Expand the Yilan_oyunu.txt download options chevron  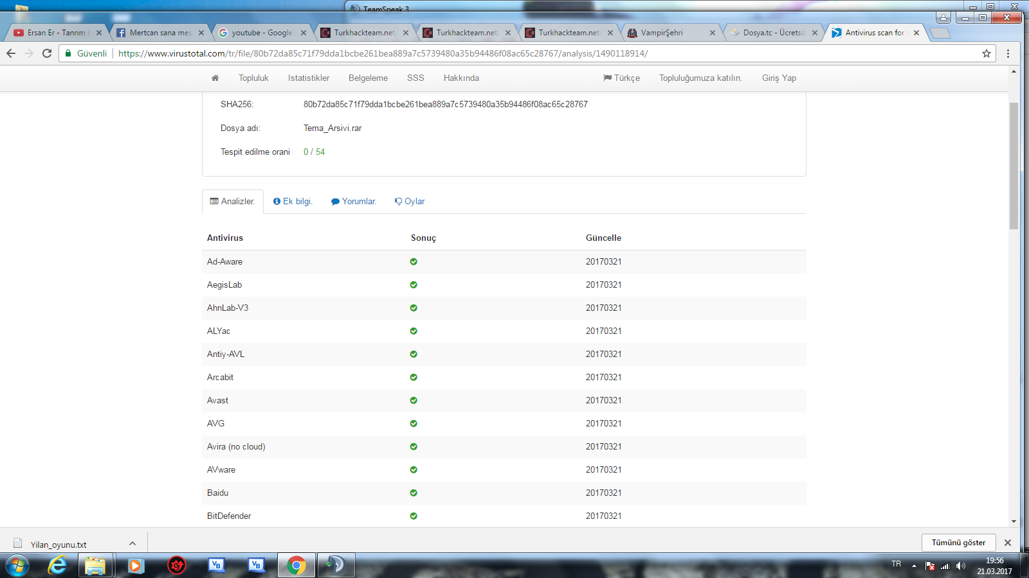pyautogui.click(x=132, y=543)
